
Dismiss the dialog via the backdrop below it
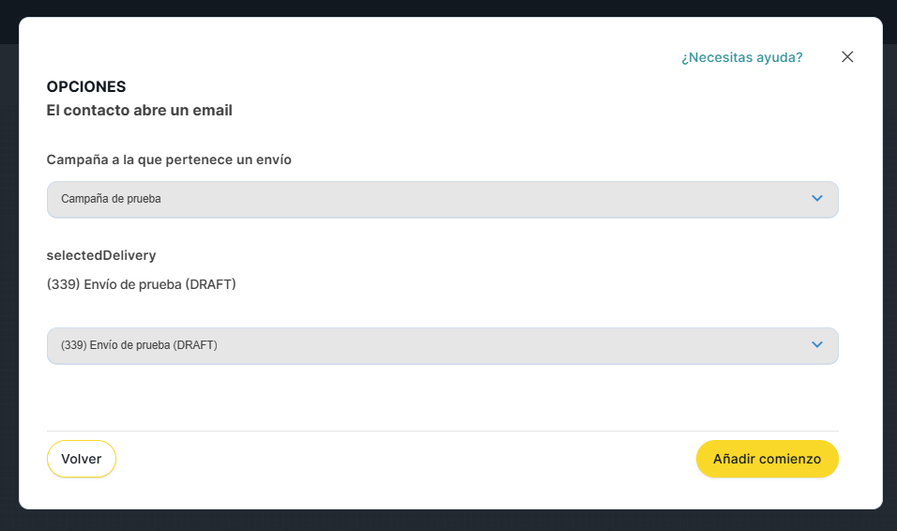(x=448, y=521)
